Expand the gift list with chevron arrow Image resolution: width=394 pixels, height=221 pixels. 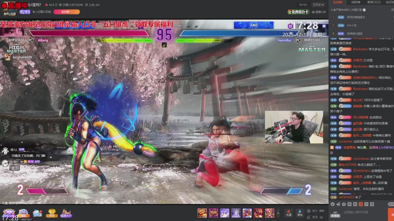tap(278, 213)
